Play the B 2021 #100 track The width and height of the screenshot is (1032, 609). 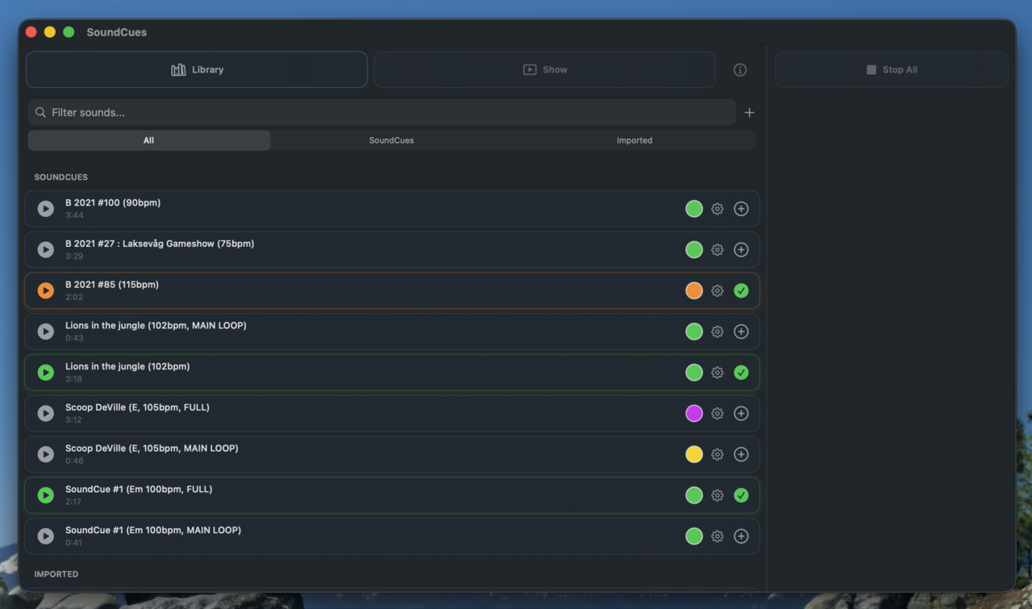point(45,208)
